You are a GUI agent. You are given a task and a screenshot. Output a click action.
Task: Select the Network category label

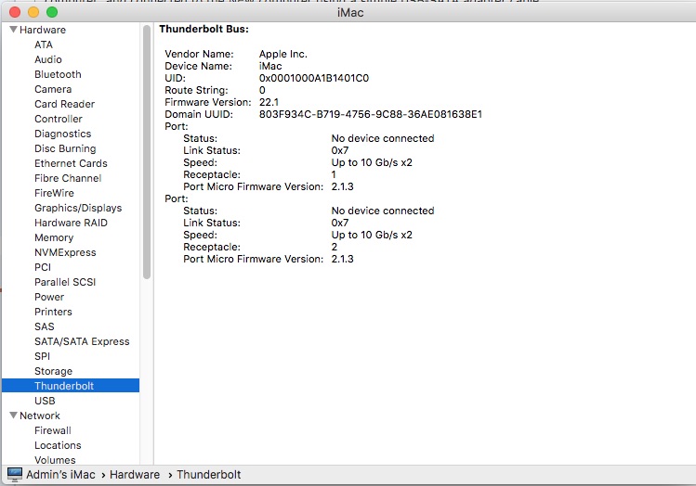coord(40,416)
